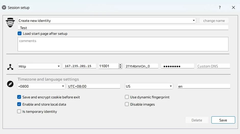Decrease the proxy port with down arrow

click(x=120, y=67)
